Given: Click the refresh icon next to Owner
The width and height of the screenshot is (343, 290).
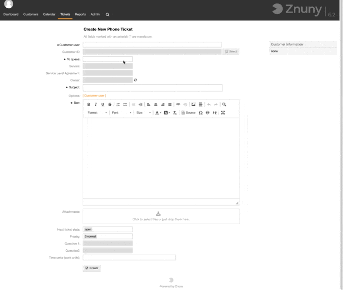Looking at the screenshot, I should coord(136,80).
